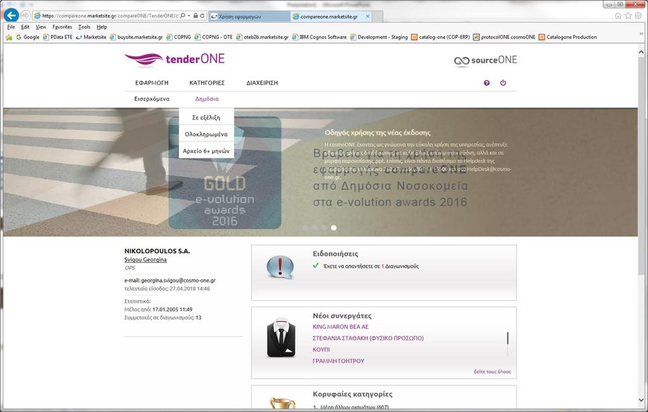Screen dimensions: 648x412
Task: Open the View menu
Action: point(41,27)
